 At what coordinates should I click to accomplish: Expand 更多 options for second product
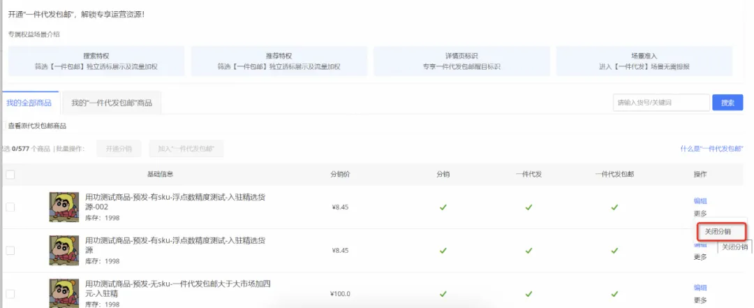click(x=700, y=256)
